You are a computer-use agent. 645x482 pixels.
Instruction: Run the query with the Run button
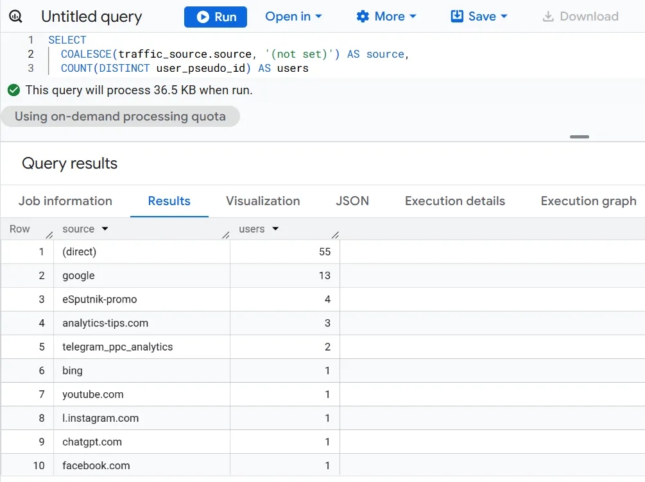pos(216,17)
